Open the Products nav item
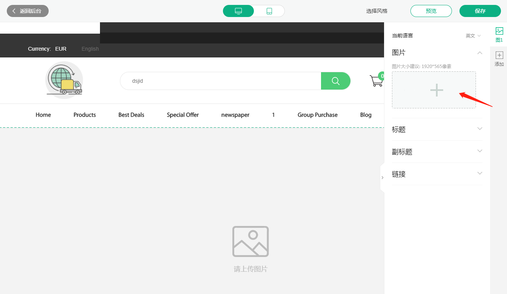Image resolution: width=507 pixels, height=294 pixels. coord(84,115)
